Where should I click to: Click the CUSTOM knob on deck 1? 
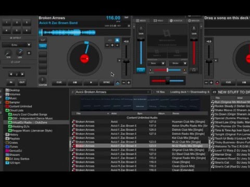42,81
